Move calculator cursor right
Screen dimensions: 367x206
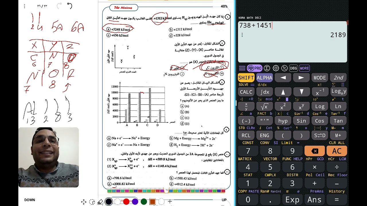[x=301, y=78]
